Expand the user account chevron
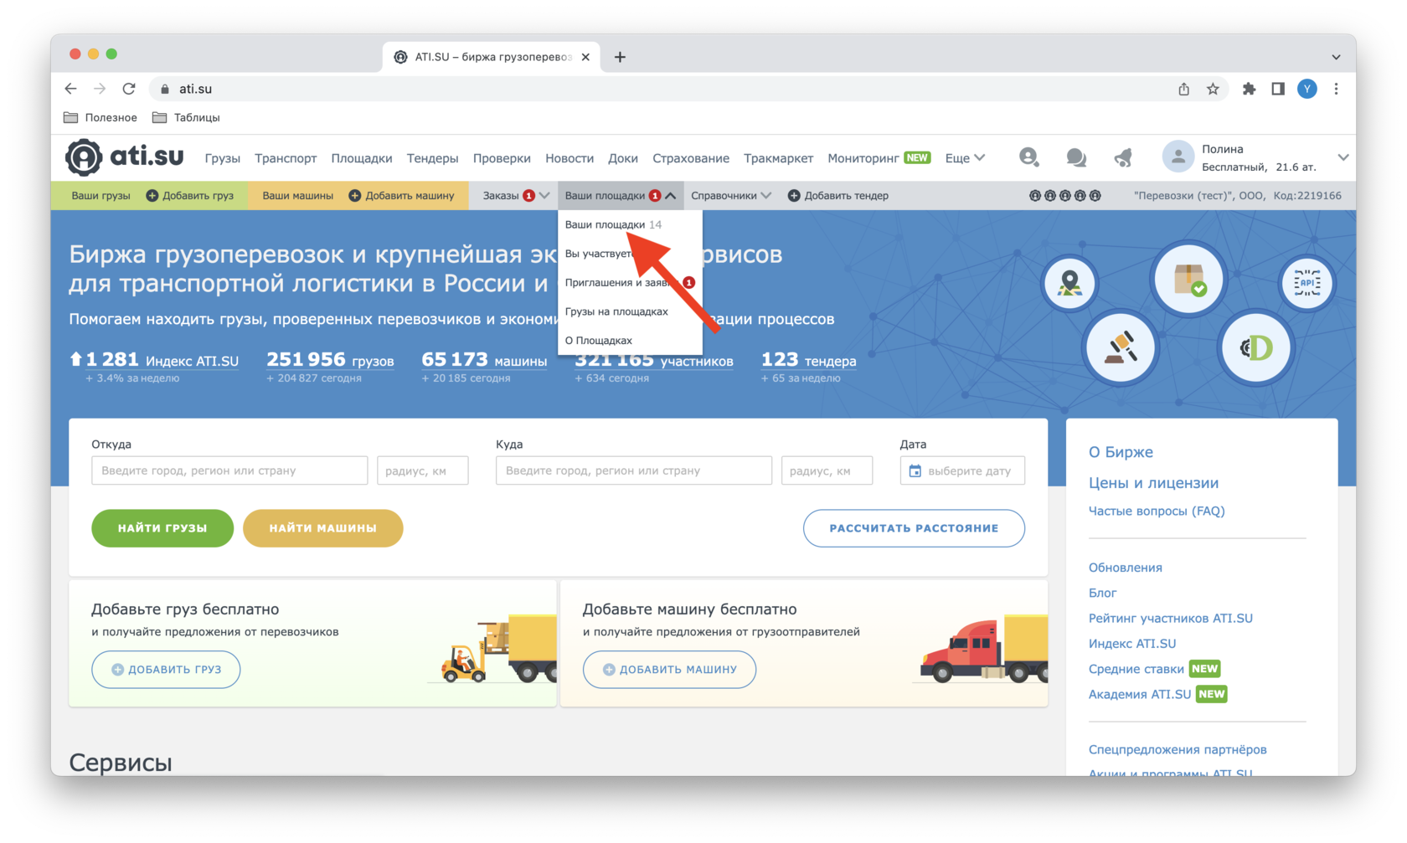This screenshot has width=1407, height=843. pos(1343,157)
